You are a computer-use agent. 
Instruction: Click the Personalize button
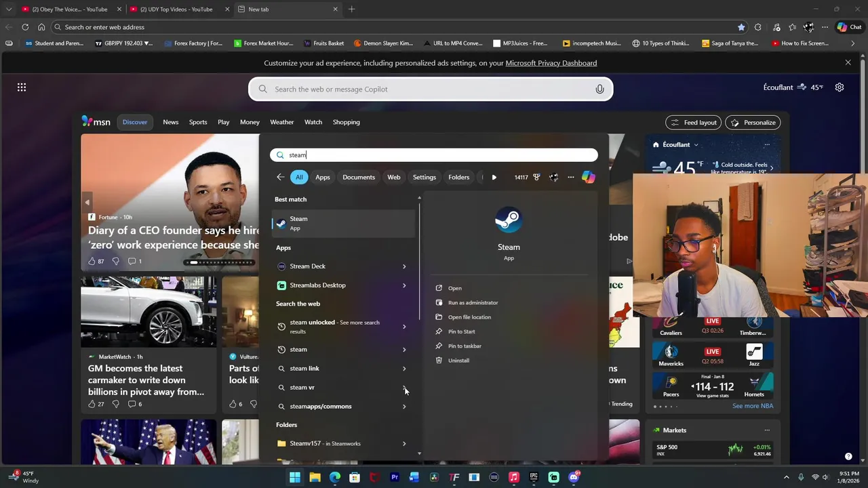coord(753,123)
